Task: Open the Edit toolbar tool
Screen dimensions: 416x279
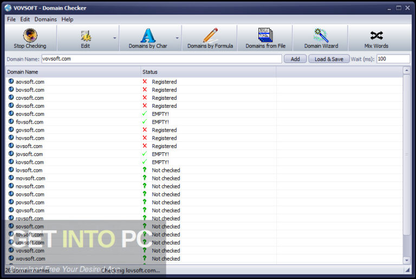Action: 86,38
